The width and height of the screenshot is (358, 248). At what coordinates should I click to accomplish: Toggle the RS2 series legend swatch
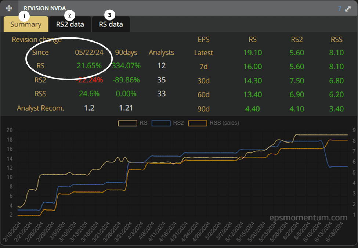click(161, 123)
